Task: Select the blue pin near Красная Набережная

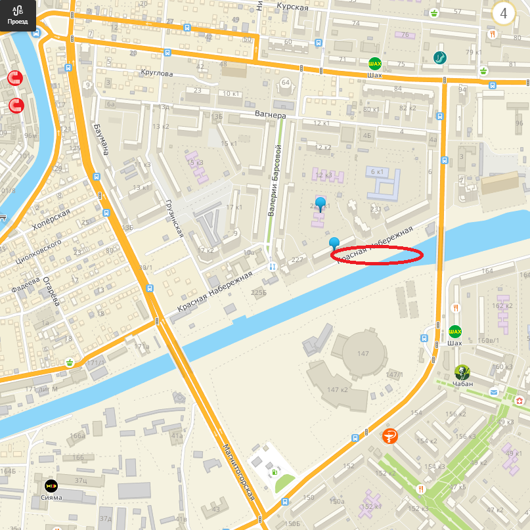Action: (334, 244)
